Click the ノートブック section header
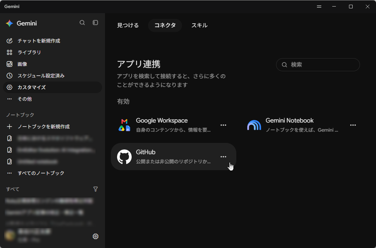376x248 pixels. [20, 115]
